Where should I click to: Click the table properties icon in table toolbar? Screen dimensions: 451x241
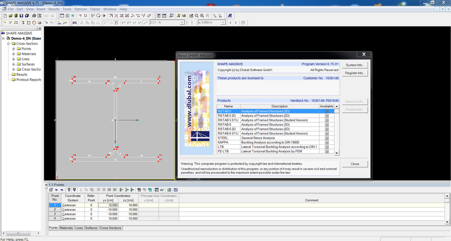(51, 190)
